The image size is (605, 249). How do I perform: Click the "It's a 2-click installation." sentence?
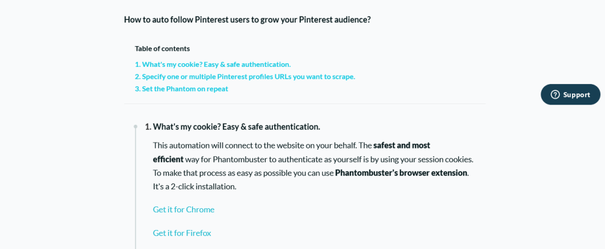pyautogui.click(x=194, y=187)
